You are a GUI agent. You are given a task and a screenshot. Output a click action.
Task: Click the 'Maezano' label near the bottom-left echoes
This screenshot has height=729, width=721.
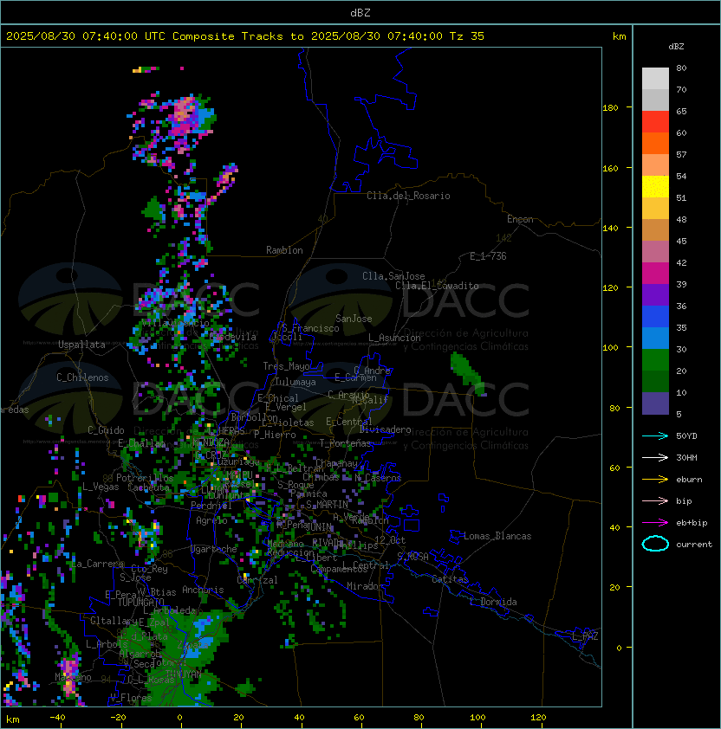tap(73, 677)
